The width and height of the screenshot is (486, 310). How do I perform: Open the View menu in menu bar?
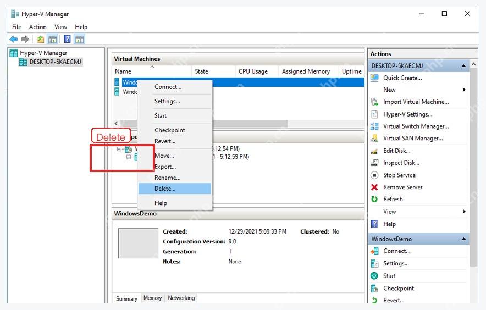click(60, 27)
